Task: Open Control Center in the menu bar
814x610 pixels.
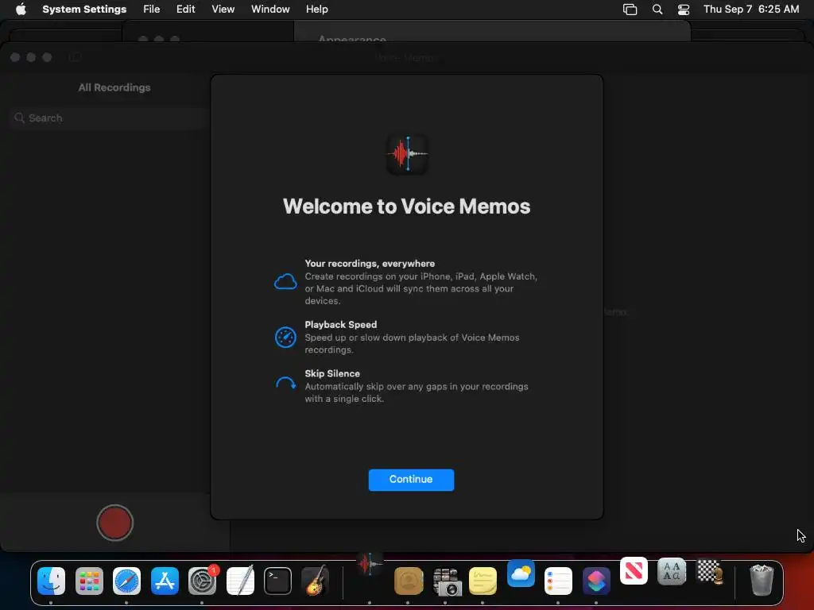Action: (x=684, y=10)
